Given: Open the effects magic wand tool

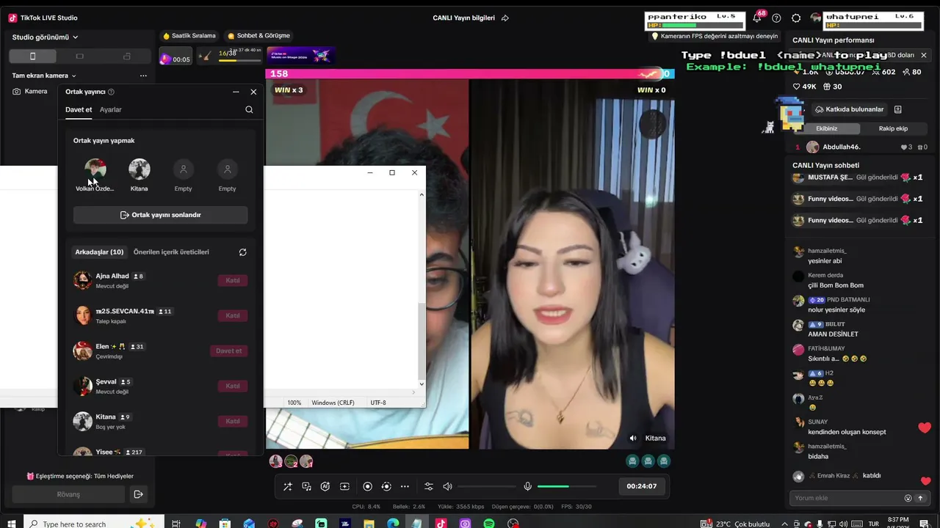Looking at the screenshot, I should pyautogui.click(x=287, y=486).
